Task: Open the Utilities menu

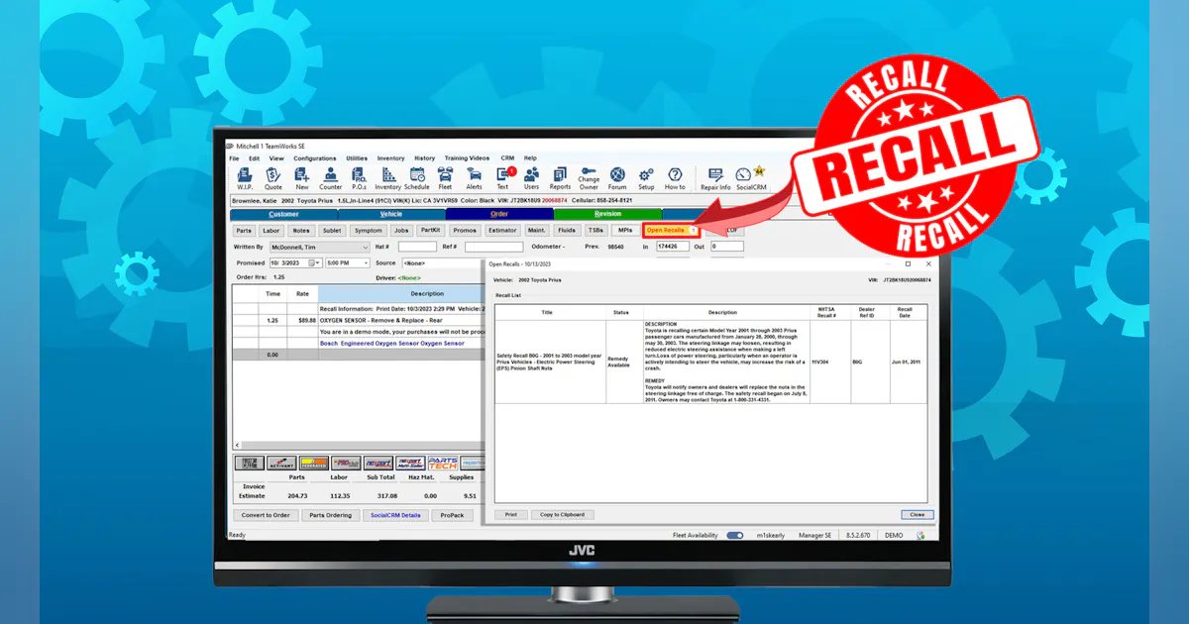Action: click(x=357, y=157)
